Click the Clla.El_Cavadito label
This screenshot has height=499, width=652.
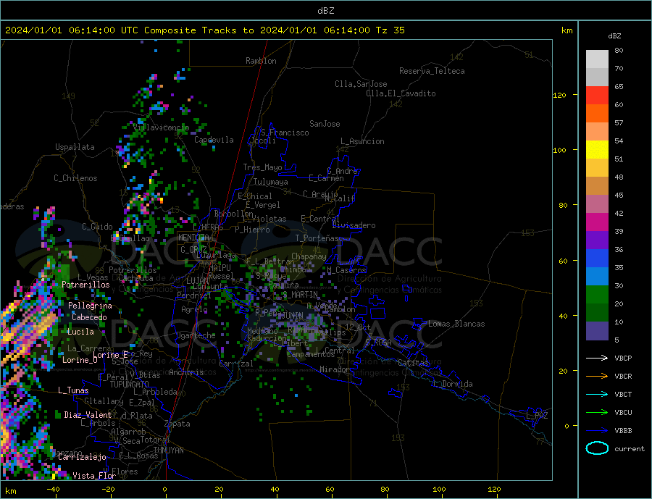(x=401, y=93)
